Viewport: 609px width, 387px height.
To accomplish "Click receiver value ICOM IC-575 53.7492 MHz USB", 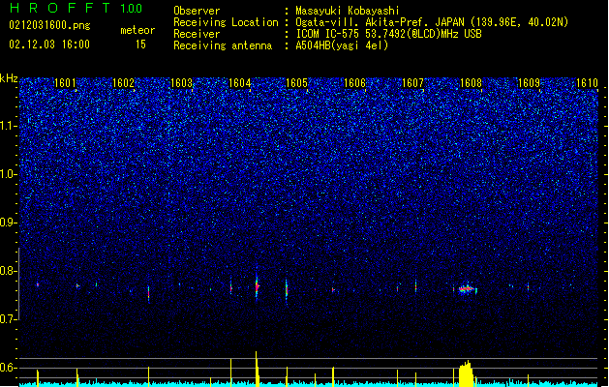I will click(x=388, y=34).
